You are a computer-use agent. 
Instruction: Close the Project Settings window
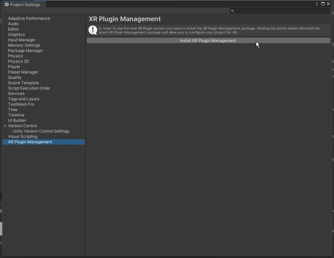(329, 4)
